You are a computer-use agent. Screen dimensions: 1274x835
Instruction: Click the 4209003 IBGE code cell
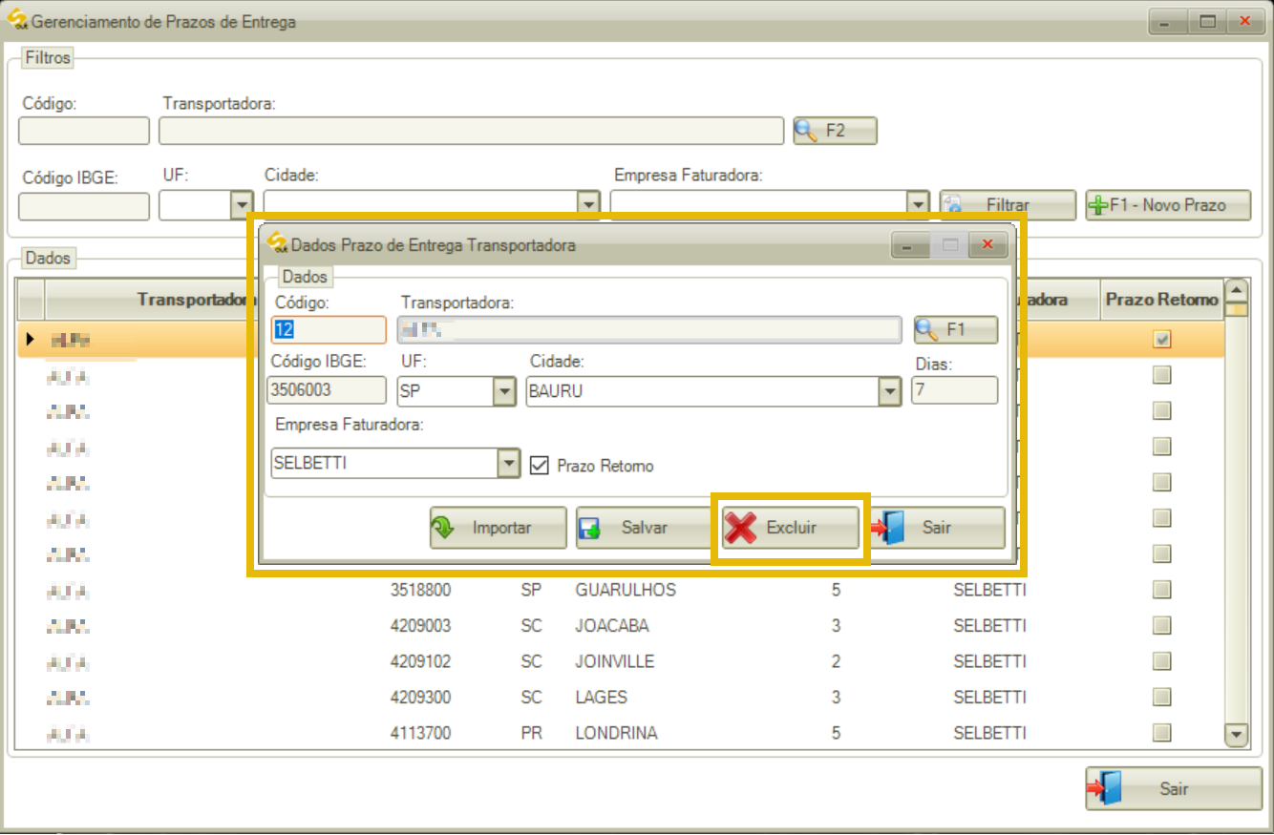(x=421, y=626)
